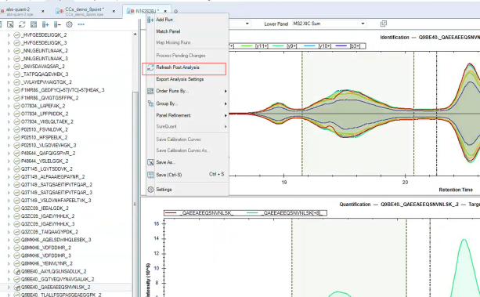Click the Group By menu icon
This screenshot has width=480, height=297.
pyautogui.click(x=150, y=103)
